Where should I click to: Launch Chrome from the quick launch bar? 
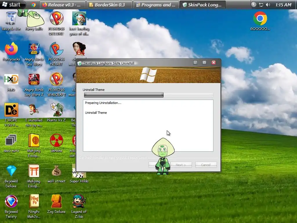point(34,5)
